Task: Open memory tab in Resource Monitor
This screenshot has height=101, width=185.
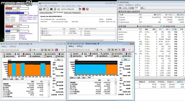Action: pos(132,8)
